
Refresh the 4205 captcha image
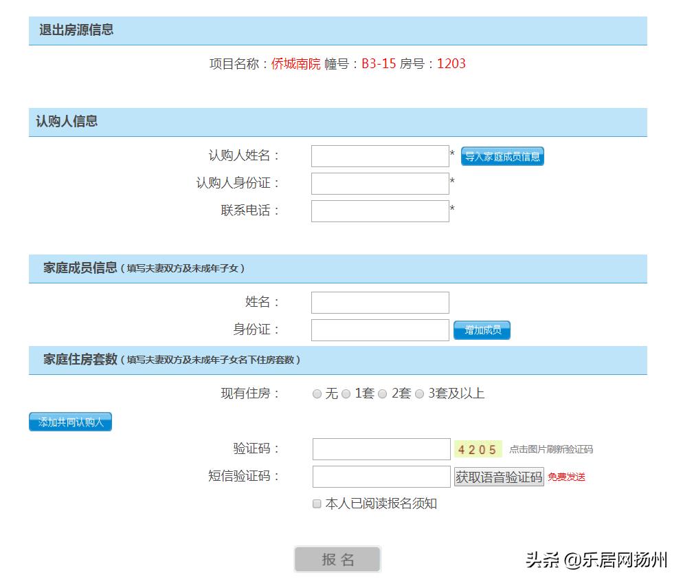pos(478,449)
